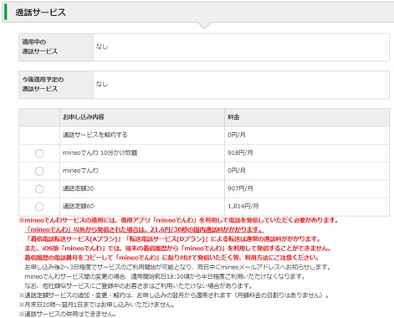
Task: Click the 918円/月 price cell
Action: pyautogui.click(x=307, y=153)
